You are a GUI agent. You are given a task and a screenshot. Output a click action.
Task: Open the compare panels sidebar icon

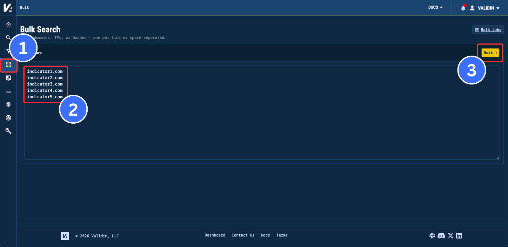tap(9, 78)
